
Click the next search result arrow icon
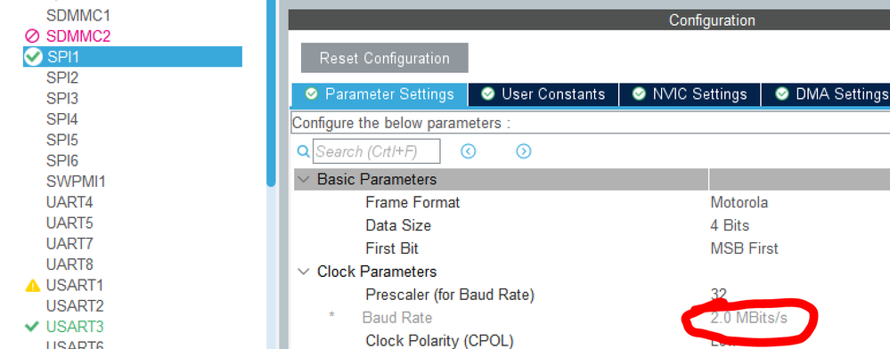tap(523, 151)
